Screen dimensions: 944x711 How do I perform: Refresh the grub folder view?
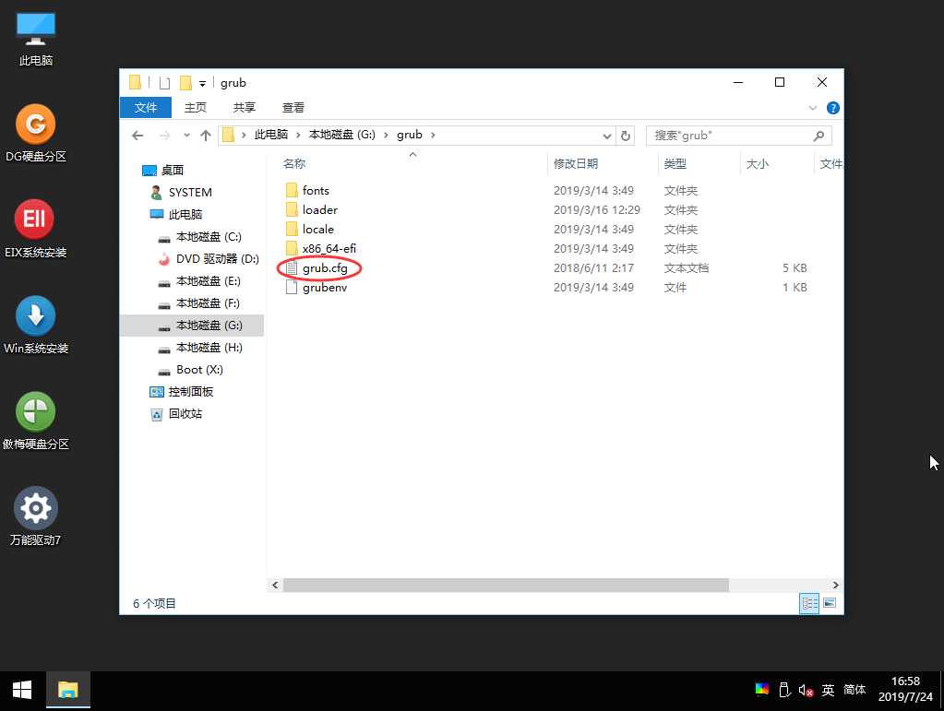click(x=626, y=136)
